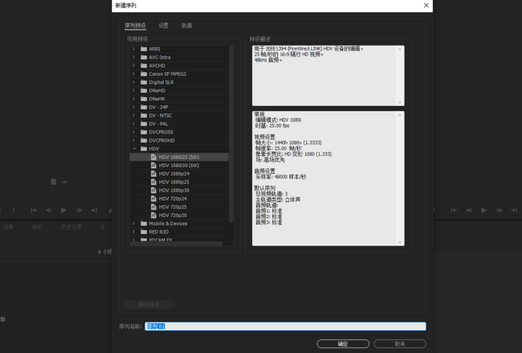Expand the Digital SLR folder
The height and width of the screenshot is (353, 522).
134,82
